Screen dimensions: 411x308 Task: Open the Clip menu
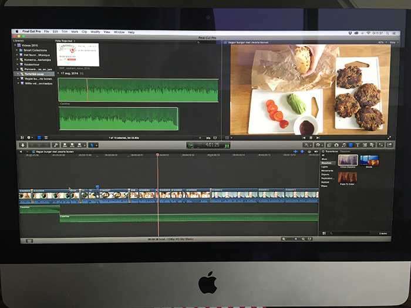click(x=85, y=32)
